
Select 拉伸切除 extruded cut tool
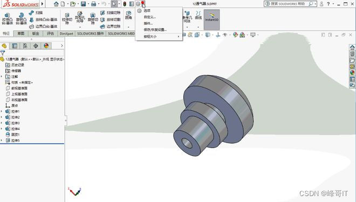[67, 18]
